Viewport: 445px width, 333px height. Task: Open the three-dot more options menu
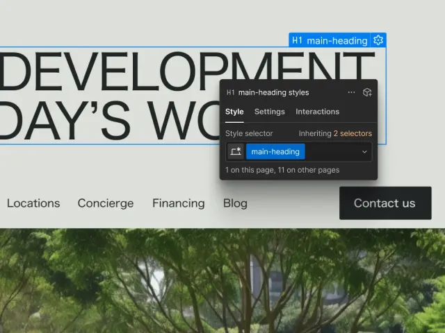[x=351, y=92]
